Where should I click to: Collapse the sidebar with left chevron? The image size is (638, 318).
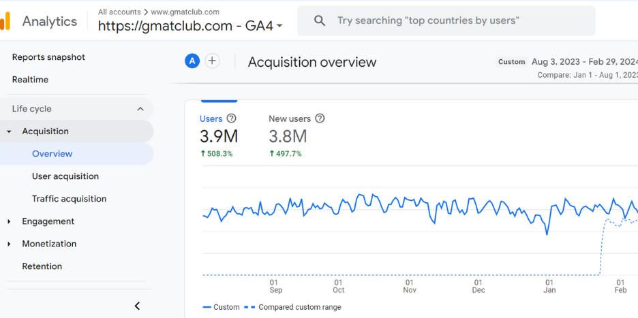pos(137,306)
